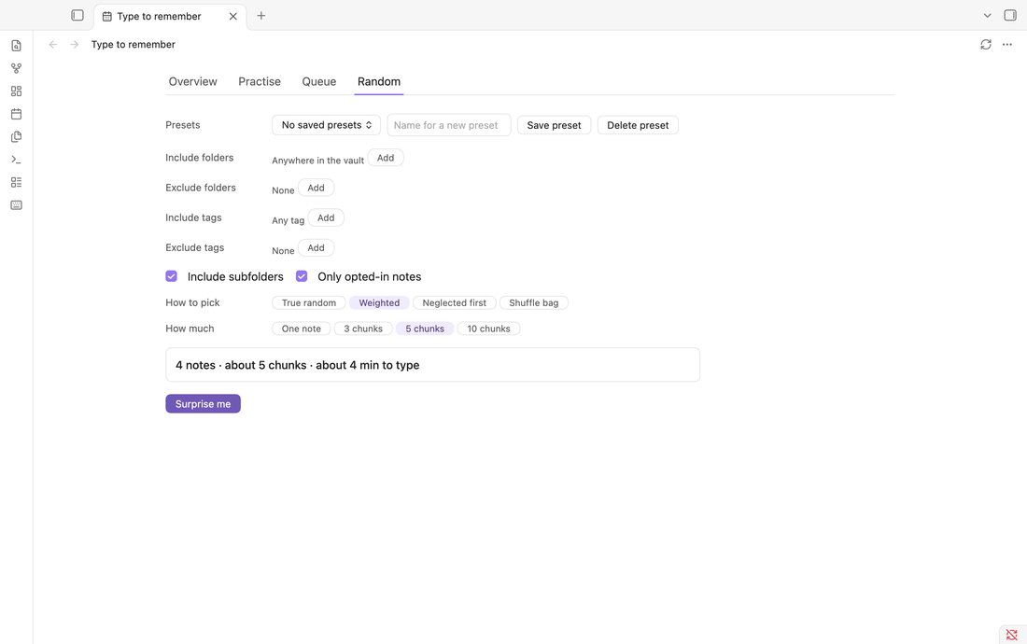
Task: Click the keyboard typing icon in ribbon
Action: [17, 204]
